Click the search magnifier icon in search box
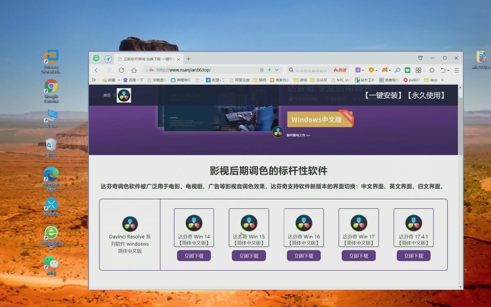 pos(291,70)
